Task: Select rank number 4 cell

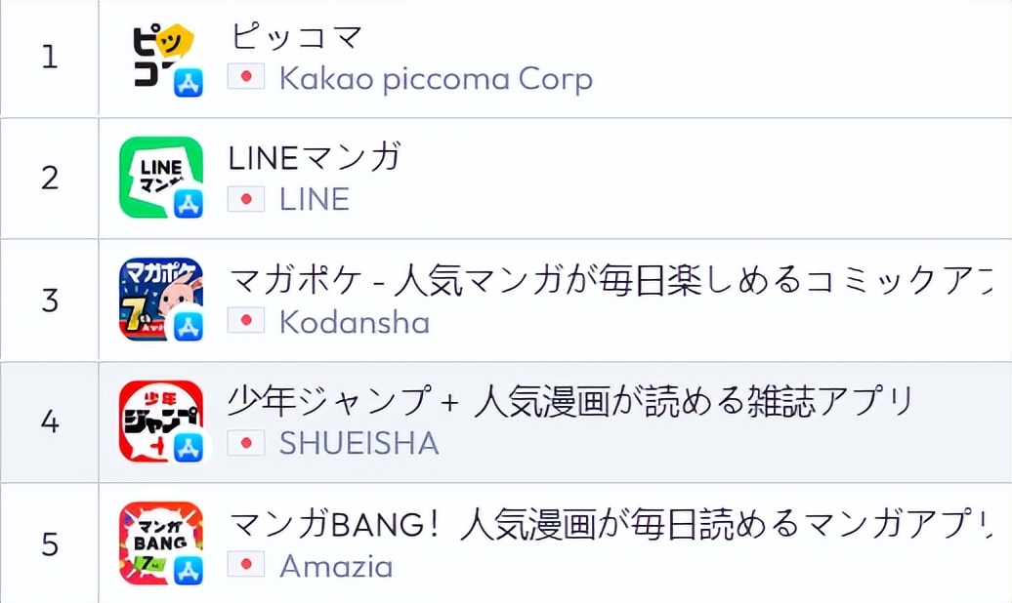Action: (49, 422)
